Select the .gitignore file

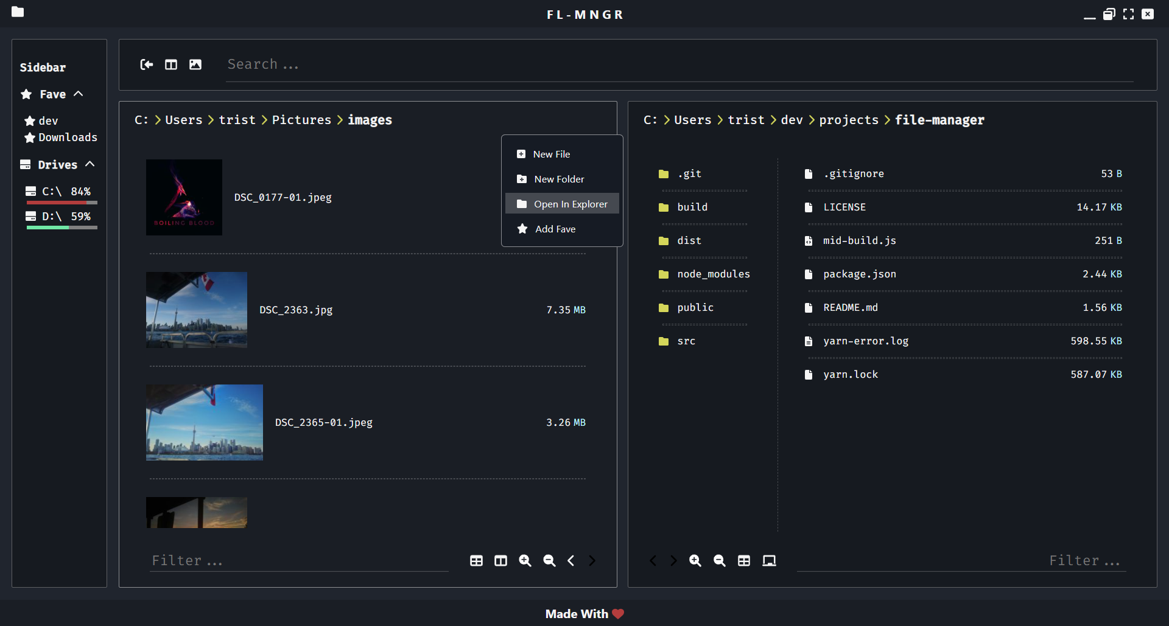coord(963,174)
